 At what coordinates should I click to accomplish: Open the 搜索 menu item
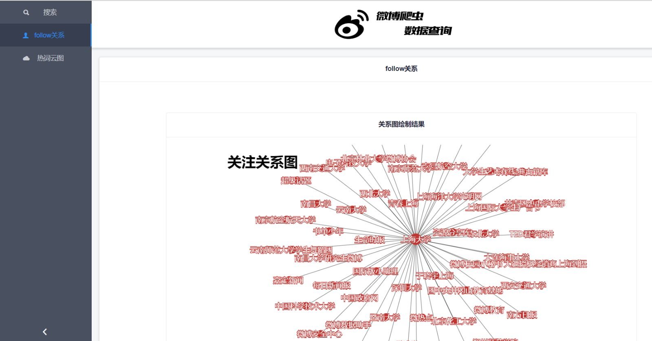(46, 12)
